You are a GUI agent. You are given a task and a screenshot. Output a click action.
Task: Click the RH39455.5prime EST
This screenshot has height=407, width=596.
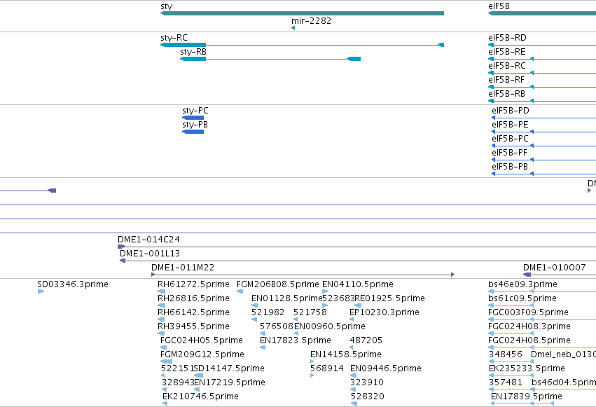[162, 333]
